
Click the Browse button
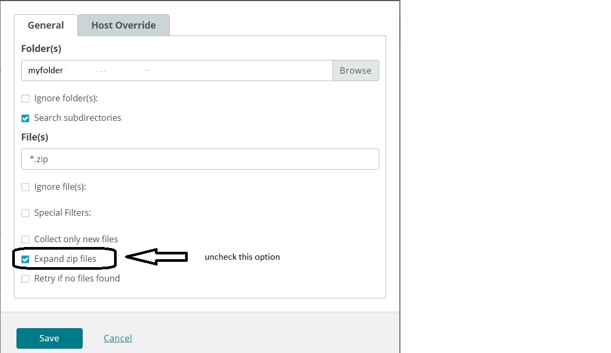coord(356,70)
